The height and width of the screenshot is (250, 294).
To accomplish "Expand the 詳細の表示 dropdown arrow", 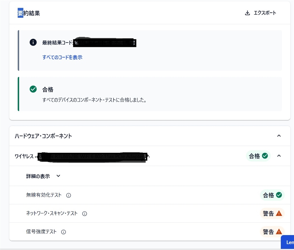I will tap(58, 176).
